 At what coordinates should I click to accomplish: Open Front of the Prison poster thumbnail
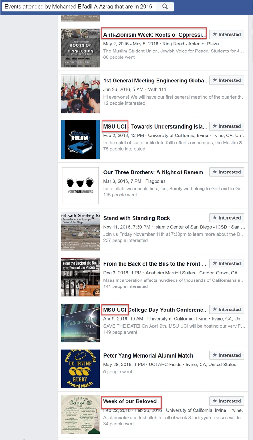coord(80,277)
